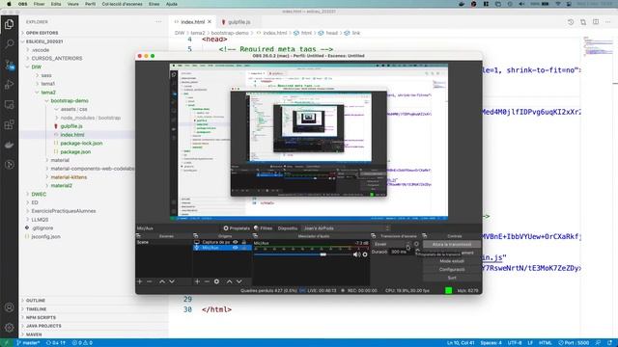This screenshot has height=347, width=618.
Task: Click the VS Code minimap
Action: (599, 46)
